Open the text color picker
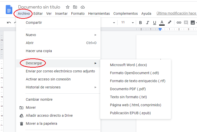 coord(162,23)
